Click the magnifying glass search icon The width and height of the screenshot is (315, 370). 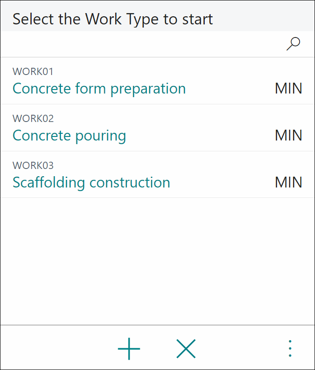[x=293, y=44]
